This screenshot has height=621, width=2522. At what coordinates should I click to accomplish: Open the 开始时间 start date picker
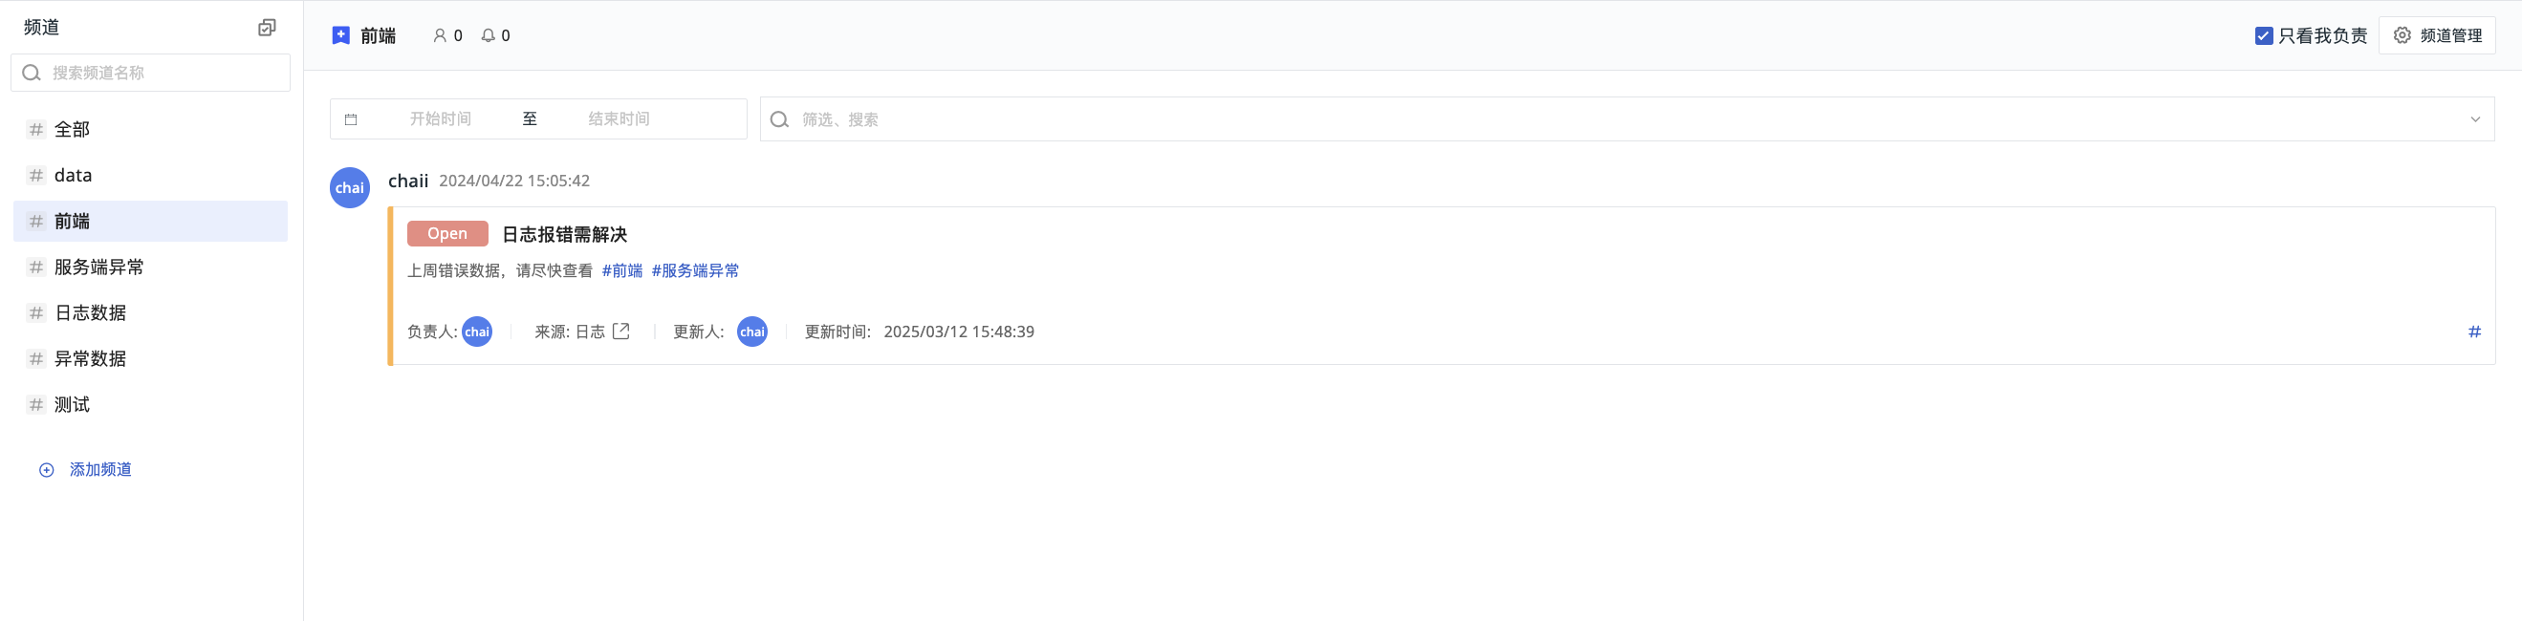coord(441,118)
